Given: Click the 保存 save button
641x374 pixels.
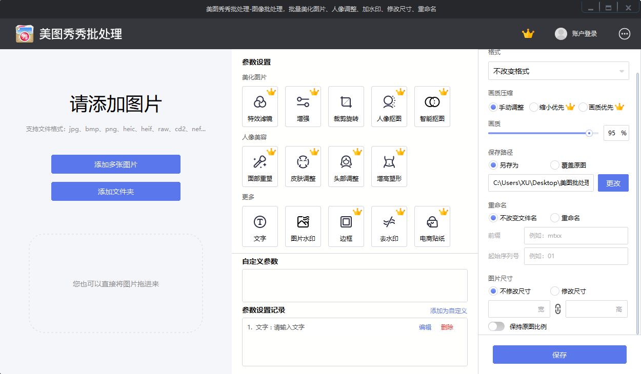Looking at the screenshot, I should pyautogui.click(x=559, y=354).
